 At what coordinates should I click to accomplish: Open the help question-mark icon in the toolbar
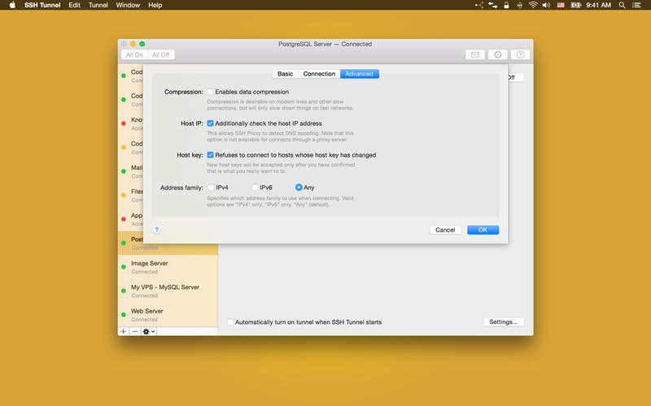click(x=521, y=54)
